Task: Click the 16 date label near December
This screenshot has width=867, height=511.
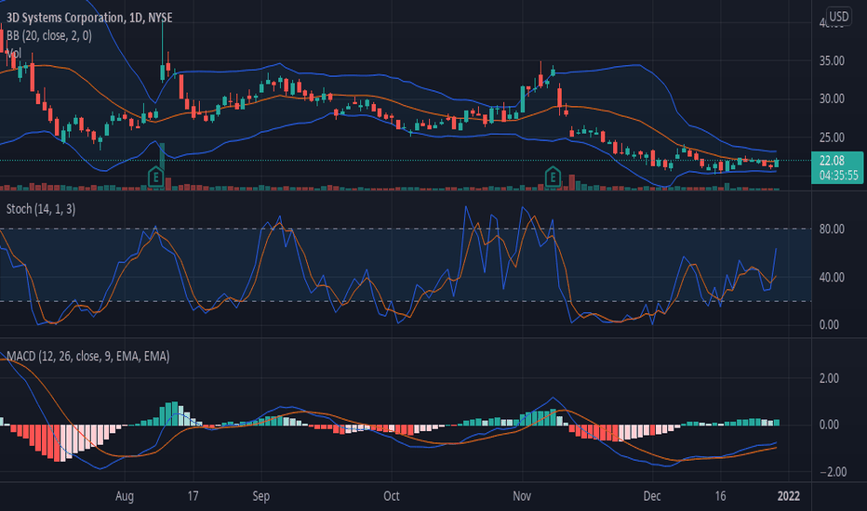Action: [720, 495]
